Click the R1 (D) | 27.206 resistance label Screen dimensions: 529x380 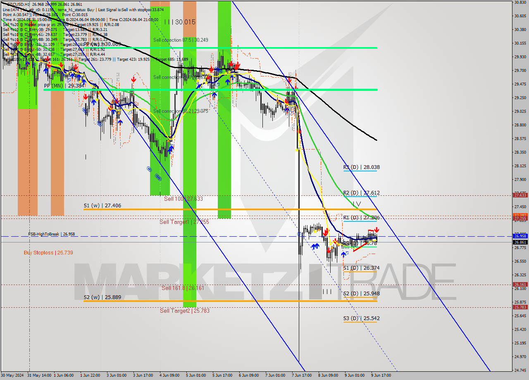tap(361, 218)
